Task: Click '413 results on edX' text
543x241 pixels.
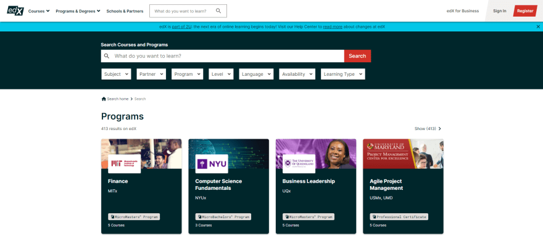Action: click(x=118, y=129)
